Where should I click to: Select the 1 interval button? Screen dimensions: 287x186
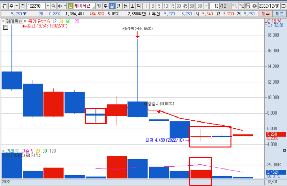click(146, 6)
